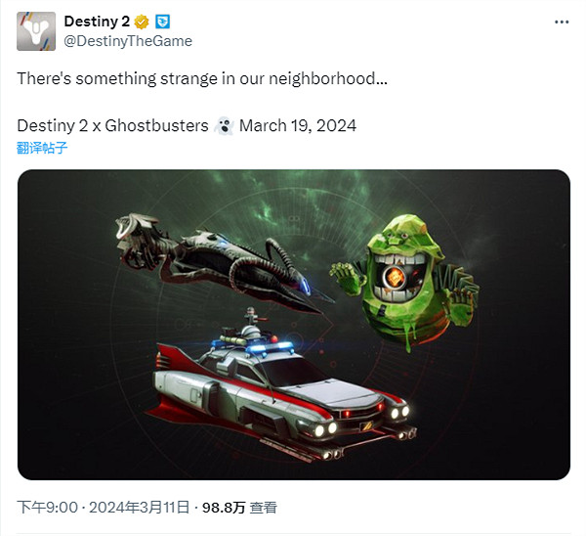The height and width of the screenshot is (536, 586).
Task: Click the 98.8万 view count
Action: pos(224,508)
